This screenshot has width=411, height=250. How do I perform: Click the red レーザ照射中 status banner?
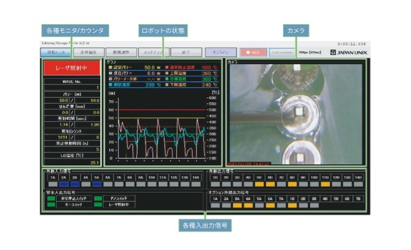pyautogui.click(x=72, y=68)
